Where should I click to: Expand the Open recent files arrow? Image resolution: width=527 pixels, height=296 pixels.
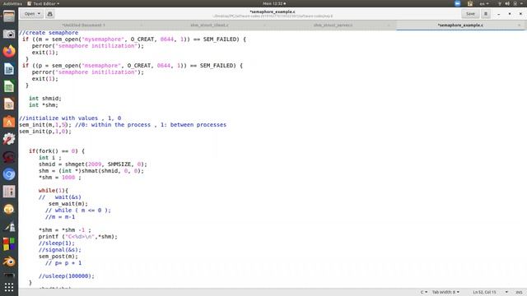coord(40,14)
